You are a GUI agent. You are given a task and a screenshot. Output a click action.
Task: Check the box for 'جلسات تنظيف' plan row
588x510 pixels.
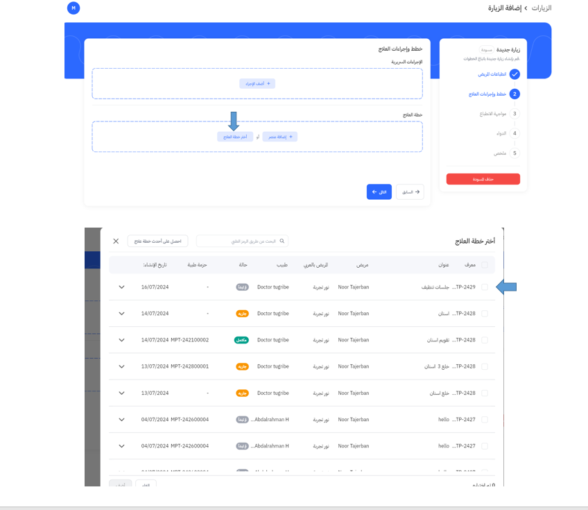point(485,287)
